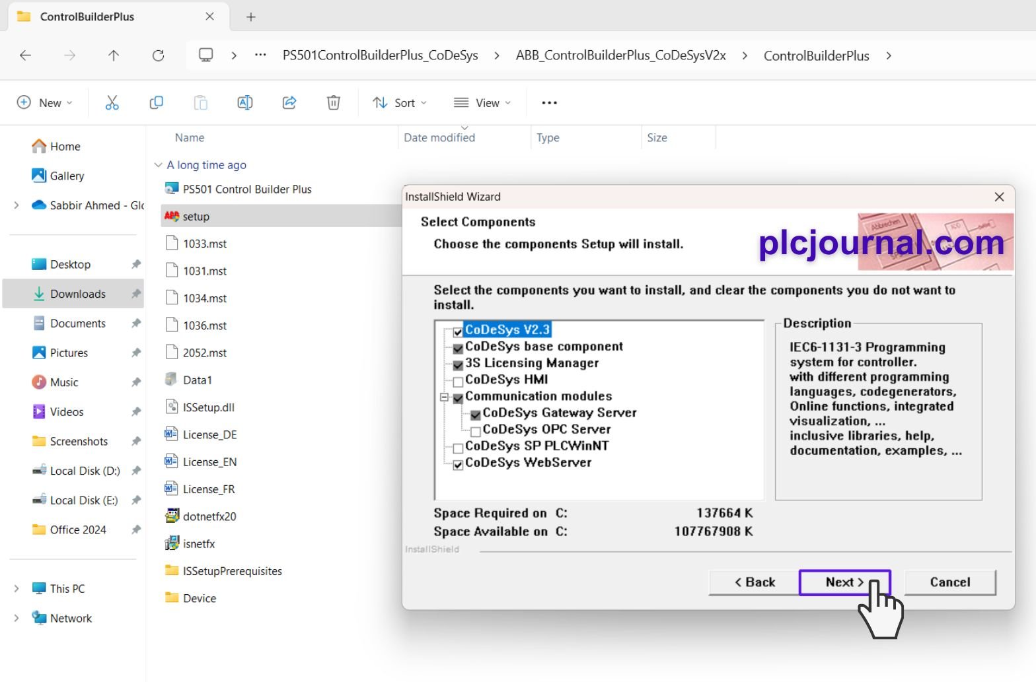Select the License_EN document icon
The height and width of the screenshot is (682, 1036).
[x=172, y=461]
